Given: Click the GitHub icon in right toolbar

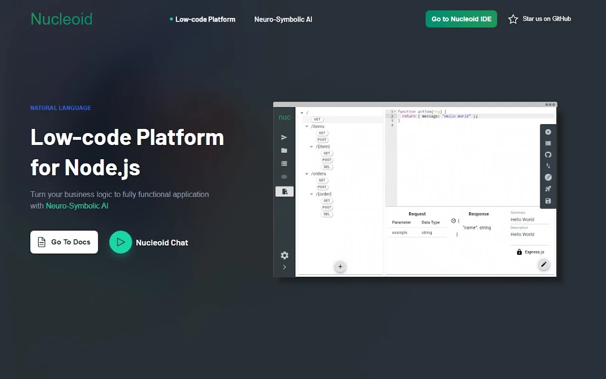Looking at the screenshot, I should click(548, 155).
